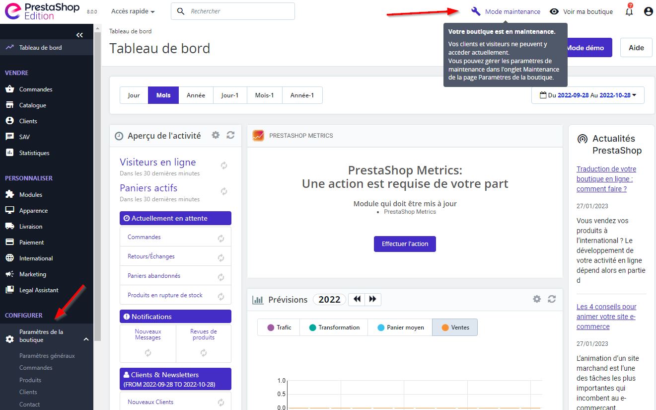656x410 pixels.
Task: Refresh Visiteurs en ligne counter
Action: pyautogui.click(x=224, y=165)
